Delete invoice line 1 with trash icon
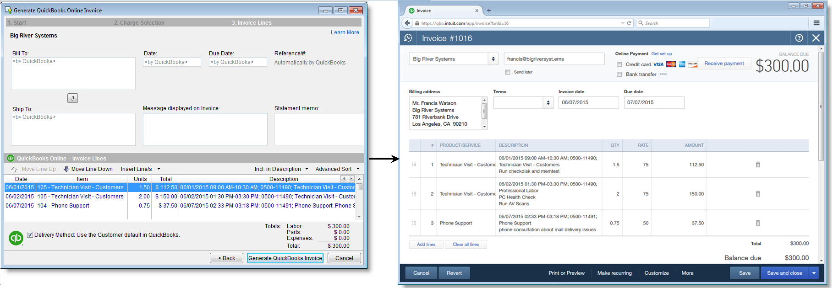Screen dimensions: 833x288 (x=758, y=165)
